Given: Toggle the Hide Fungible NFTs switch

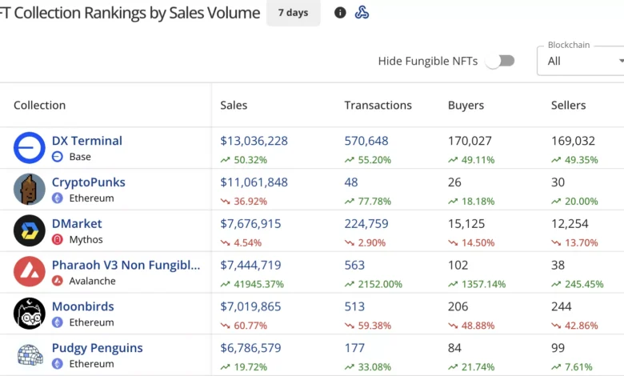Looking at the screenshot, I should click(x=500, y=61).
